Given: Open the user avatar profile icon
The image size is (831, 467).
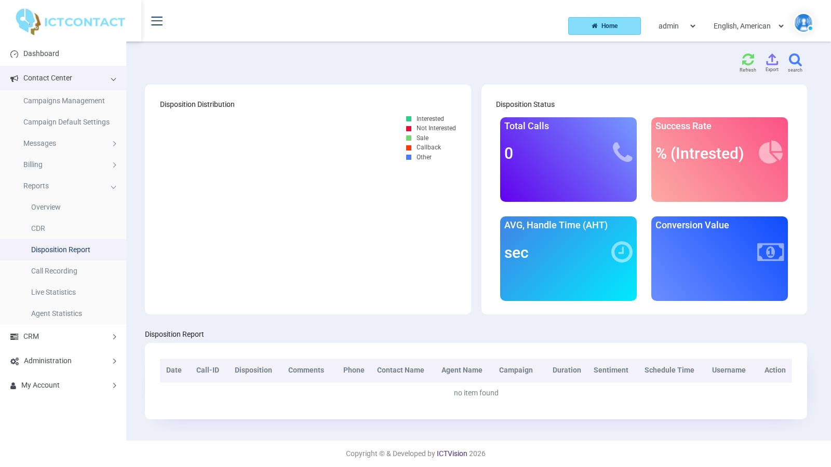Looking at the screenshot, I should tap(803, 23).
